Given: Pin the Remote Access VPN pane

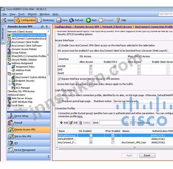Looking at the screenshot, I should coord(47,27).
